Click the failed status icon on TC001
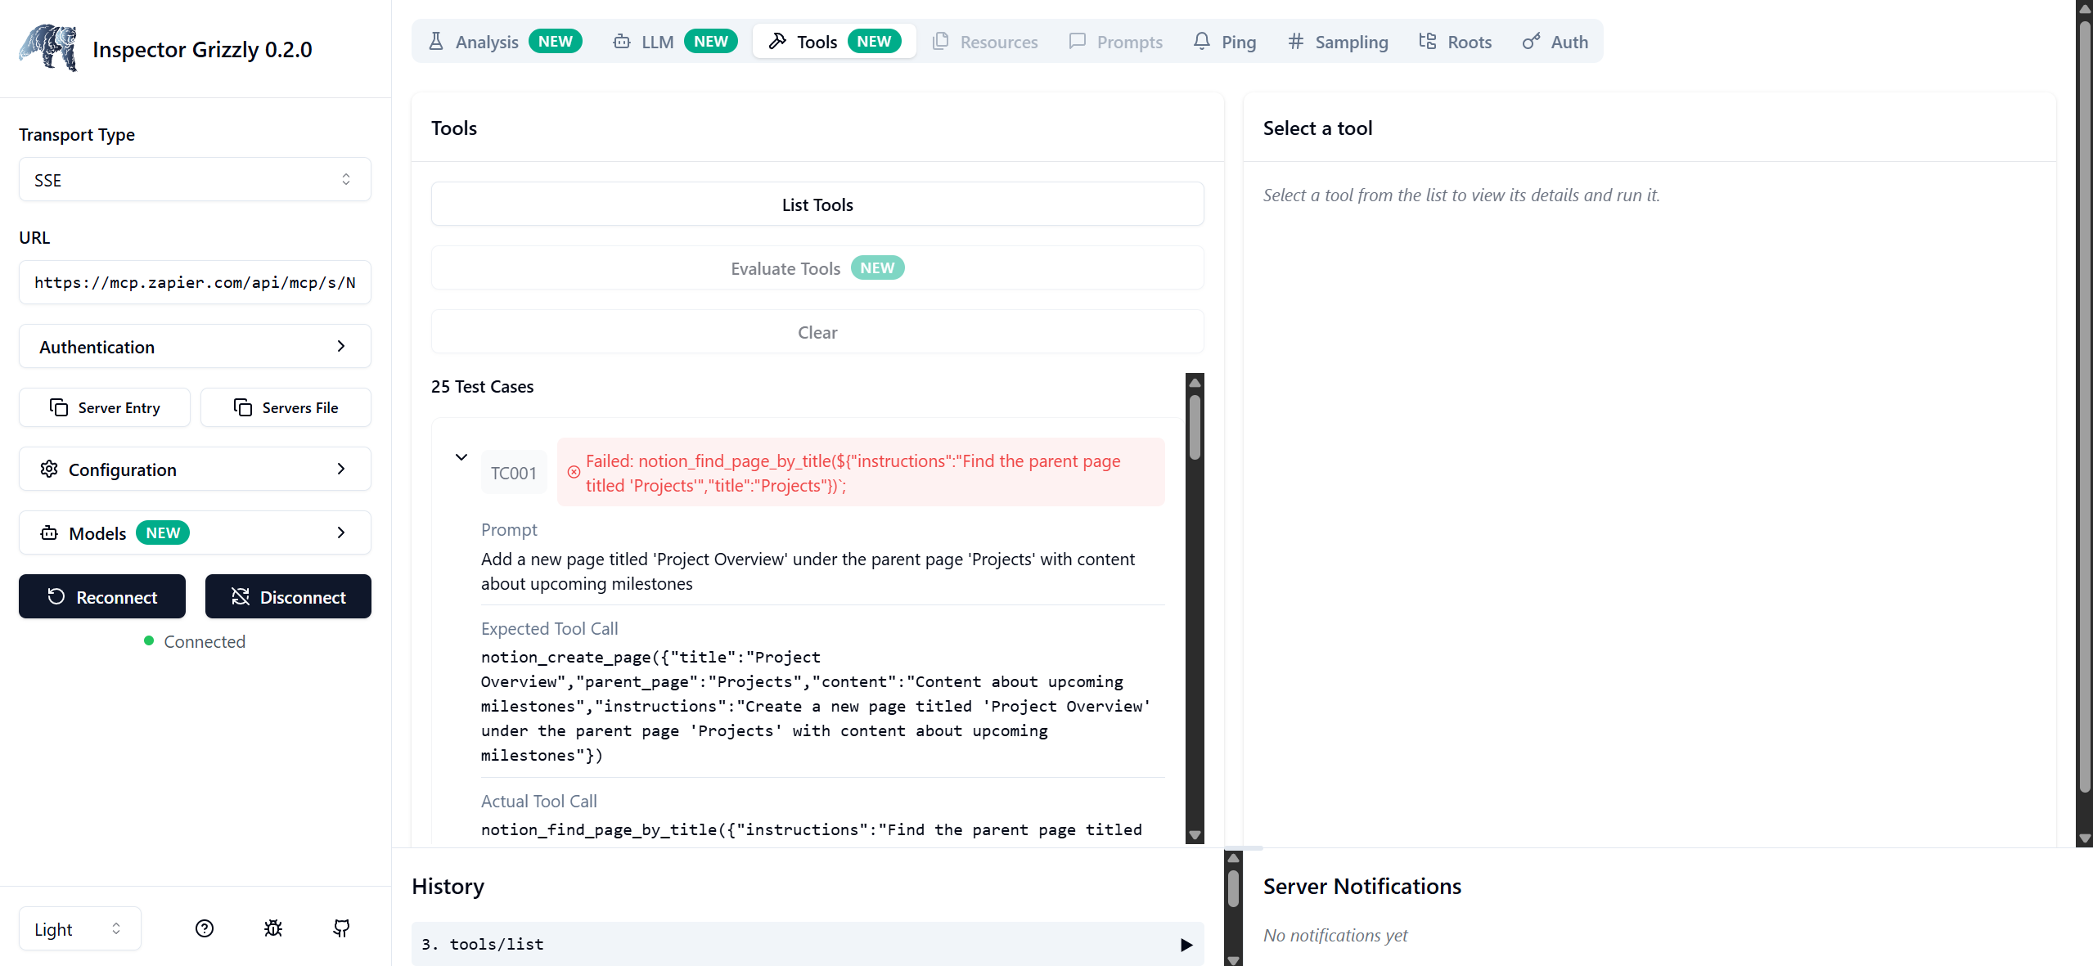Image resolution: width=2093 pixels, height=966 pixels. click(574, 472)
